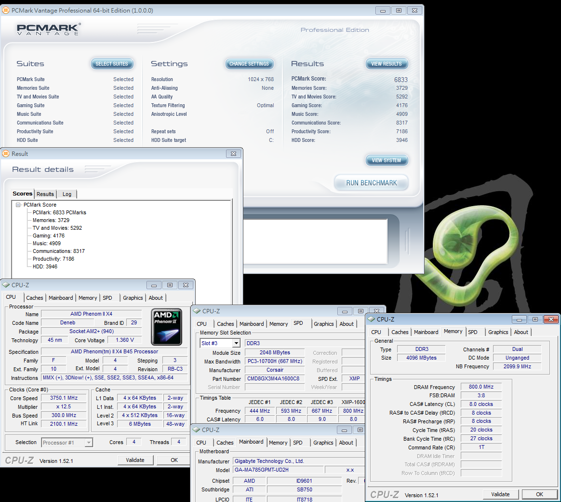Click the AMD Phenom II processor logo
Screen dimensions: 561x502
tap(166, 326)
